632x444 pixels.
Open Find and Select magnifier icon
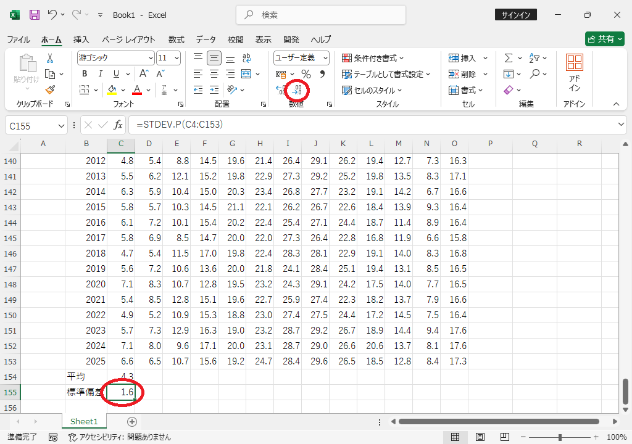[x=535, y=74]
